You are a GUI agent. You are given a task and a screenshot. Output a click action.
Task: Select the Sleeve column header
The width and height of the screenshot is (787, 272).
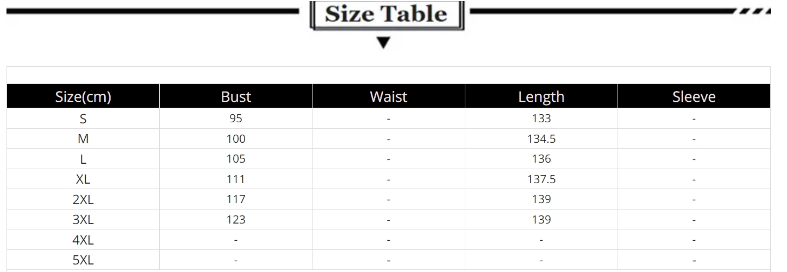coord(694,96)
